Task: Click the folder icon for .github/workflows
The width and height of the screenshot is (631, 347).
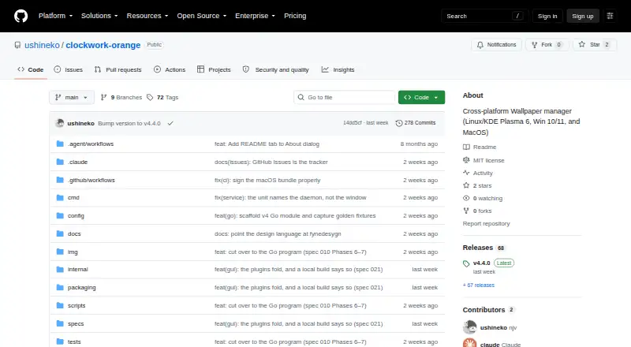Action: coord(60,180)
